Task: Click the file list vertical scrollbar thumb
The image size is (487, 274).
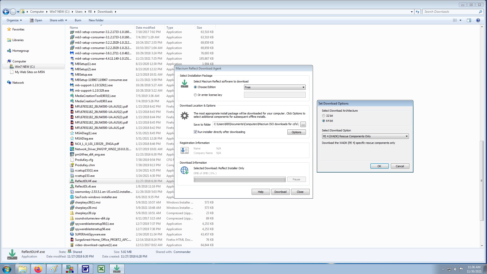Action: tap(482, 181)
